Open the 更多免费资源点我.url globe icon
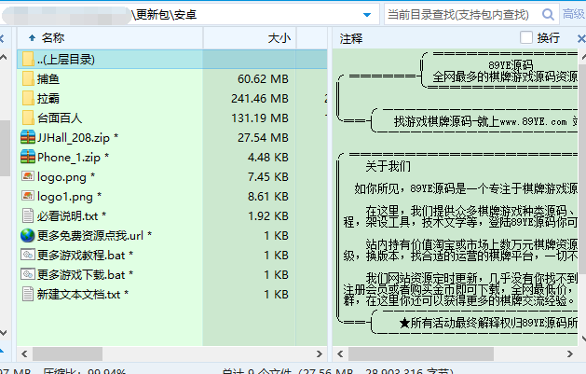This screenshot has width=586, height=374. point(28,235)
